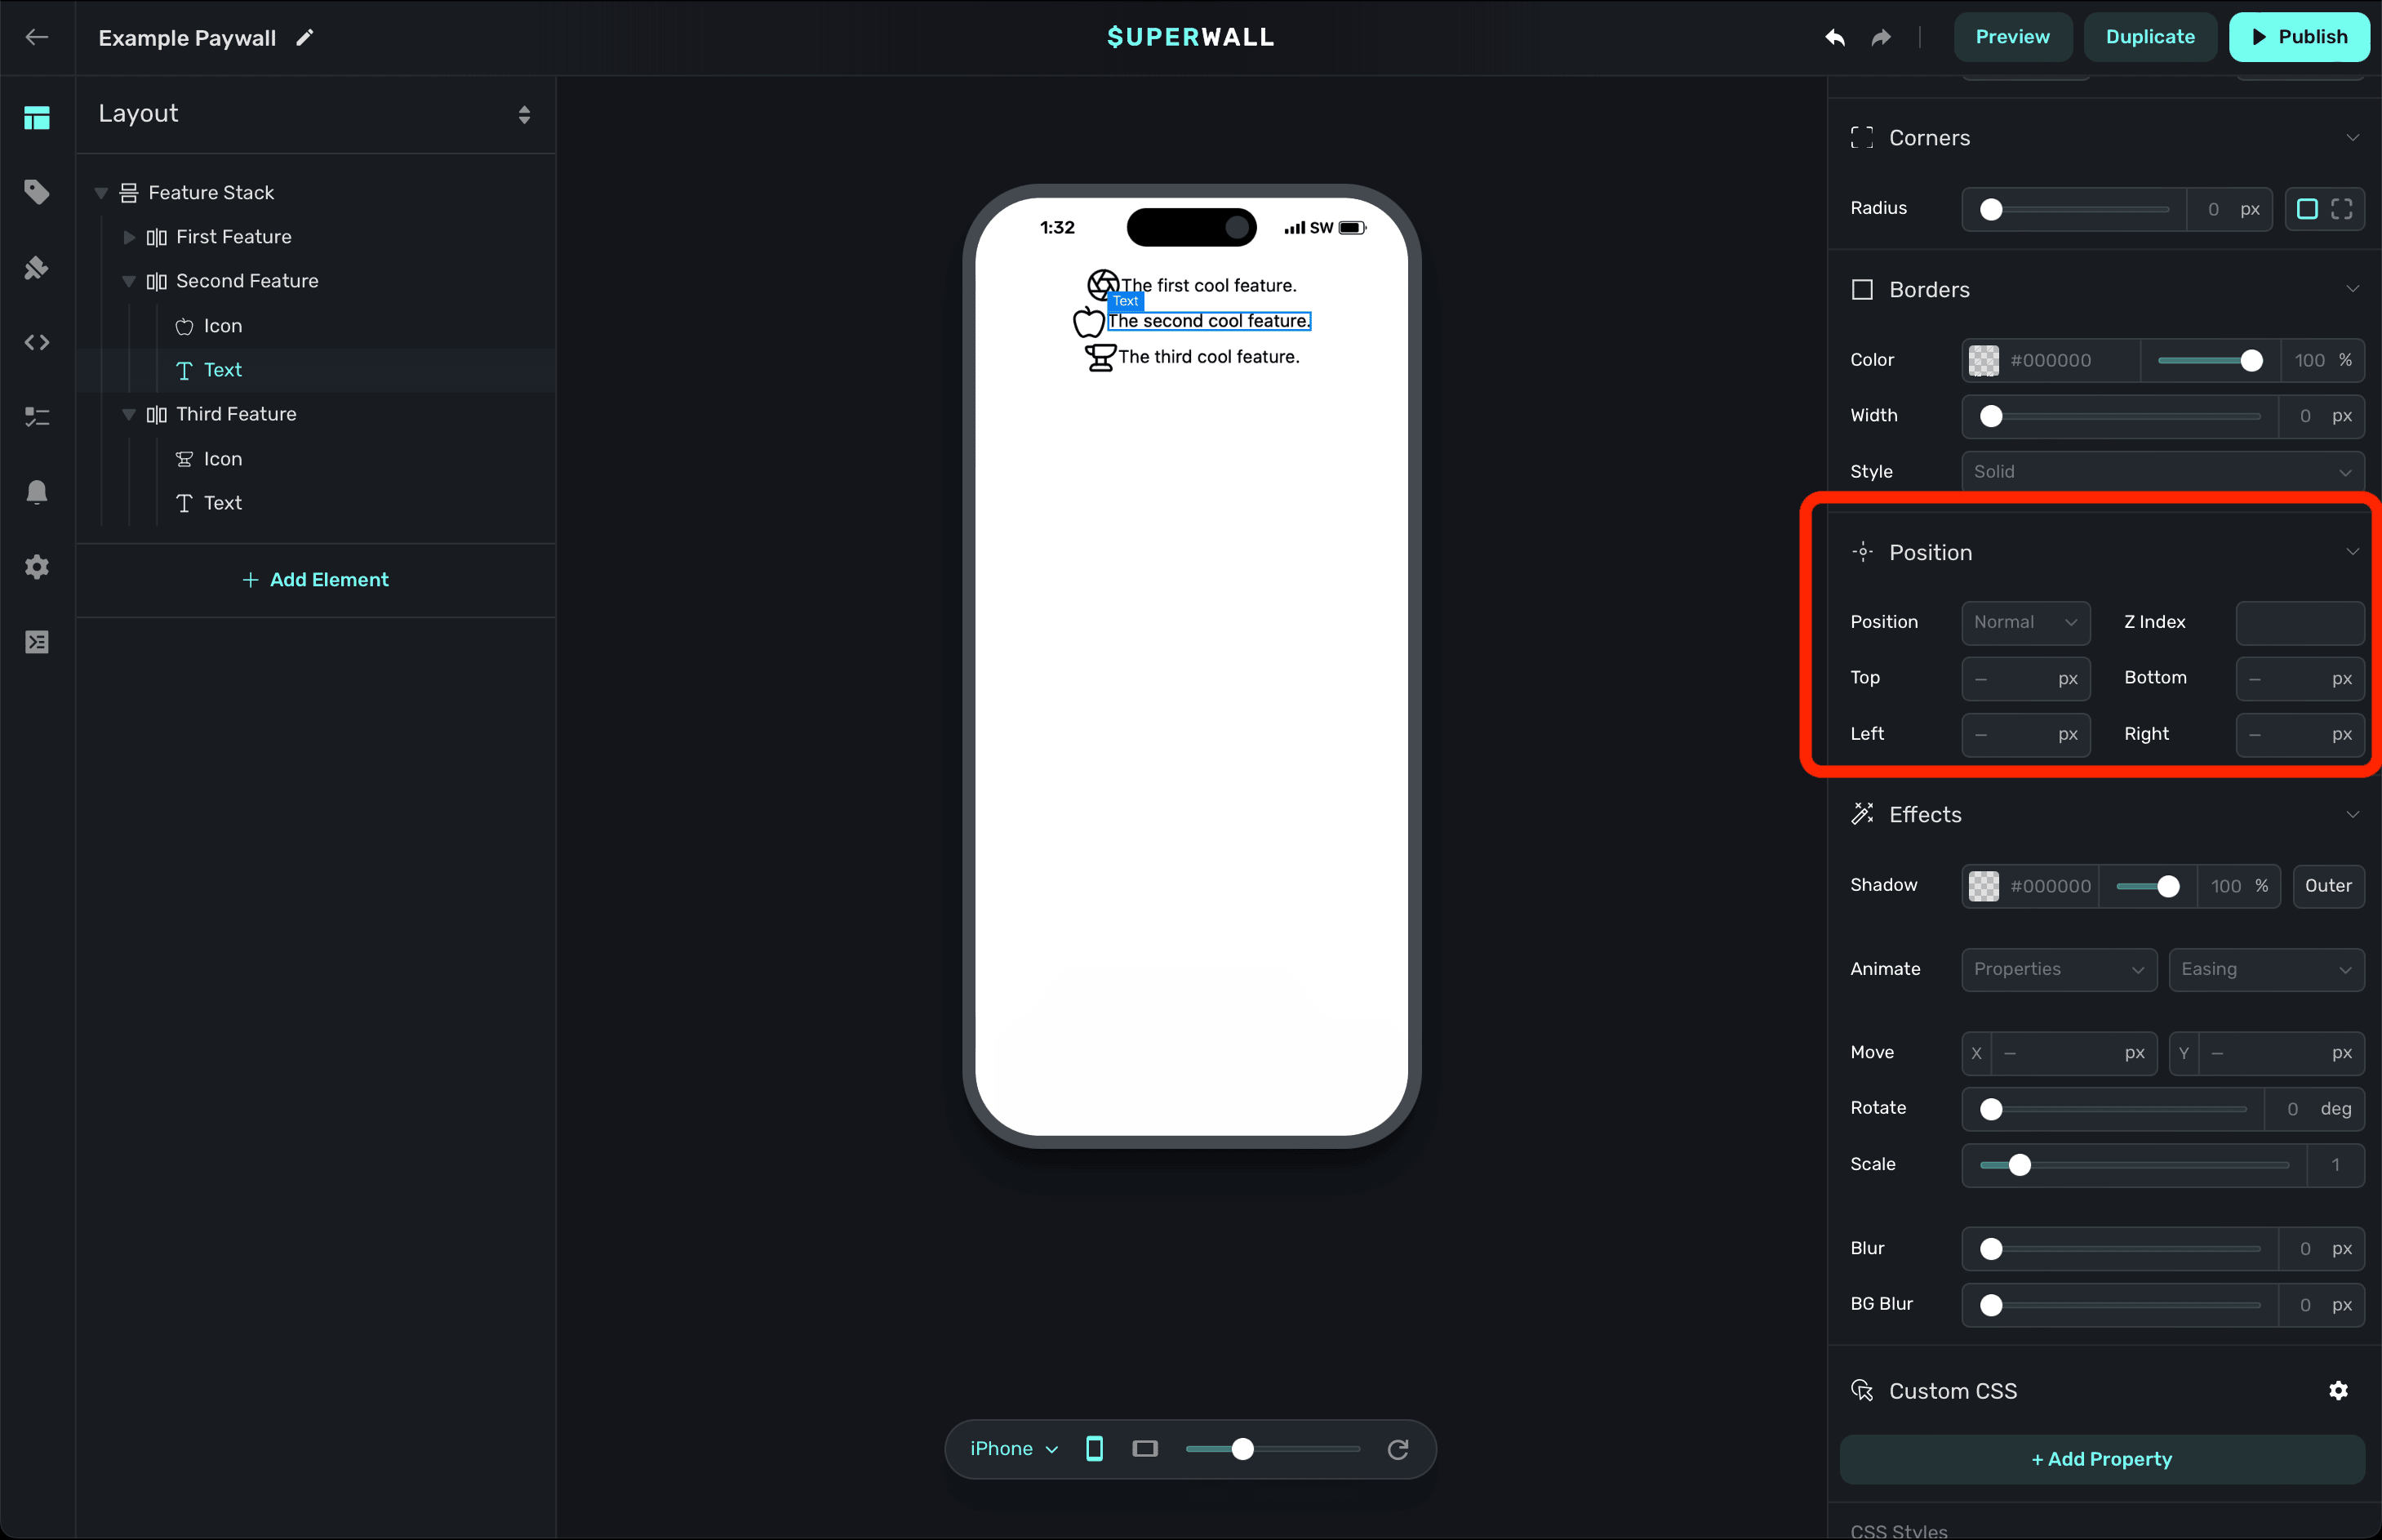Click the redo arrow icon
2382x1540 pixels.
pyautogui.click(x=1882, y=38)
